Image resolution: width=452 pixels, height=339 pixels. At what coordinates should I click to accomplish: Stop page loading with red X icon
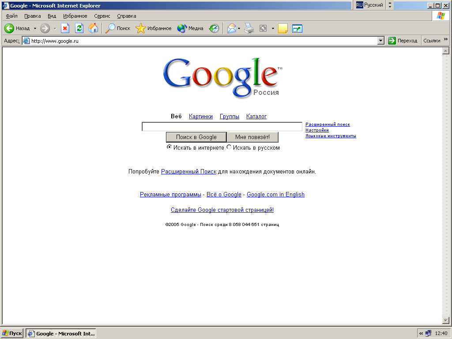[65, 28]
